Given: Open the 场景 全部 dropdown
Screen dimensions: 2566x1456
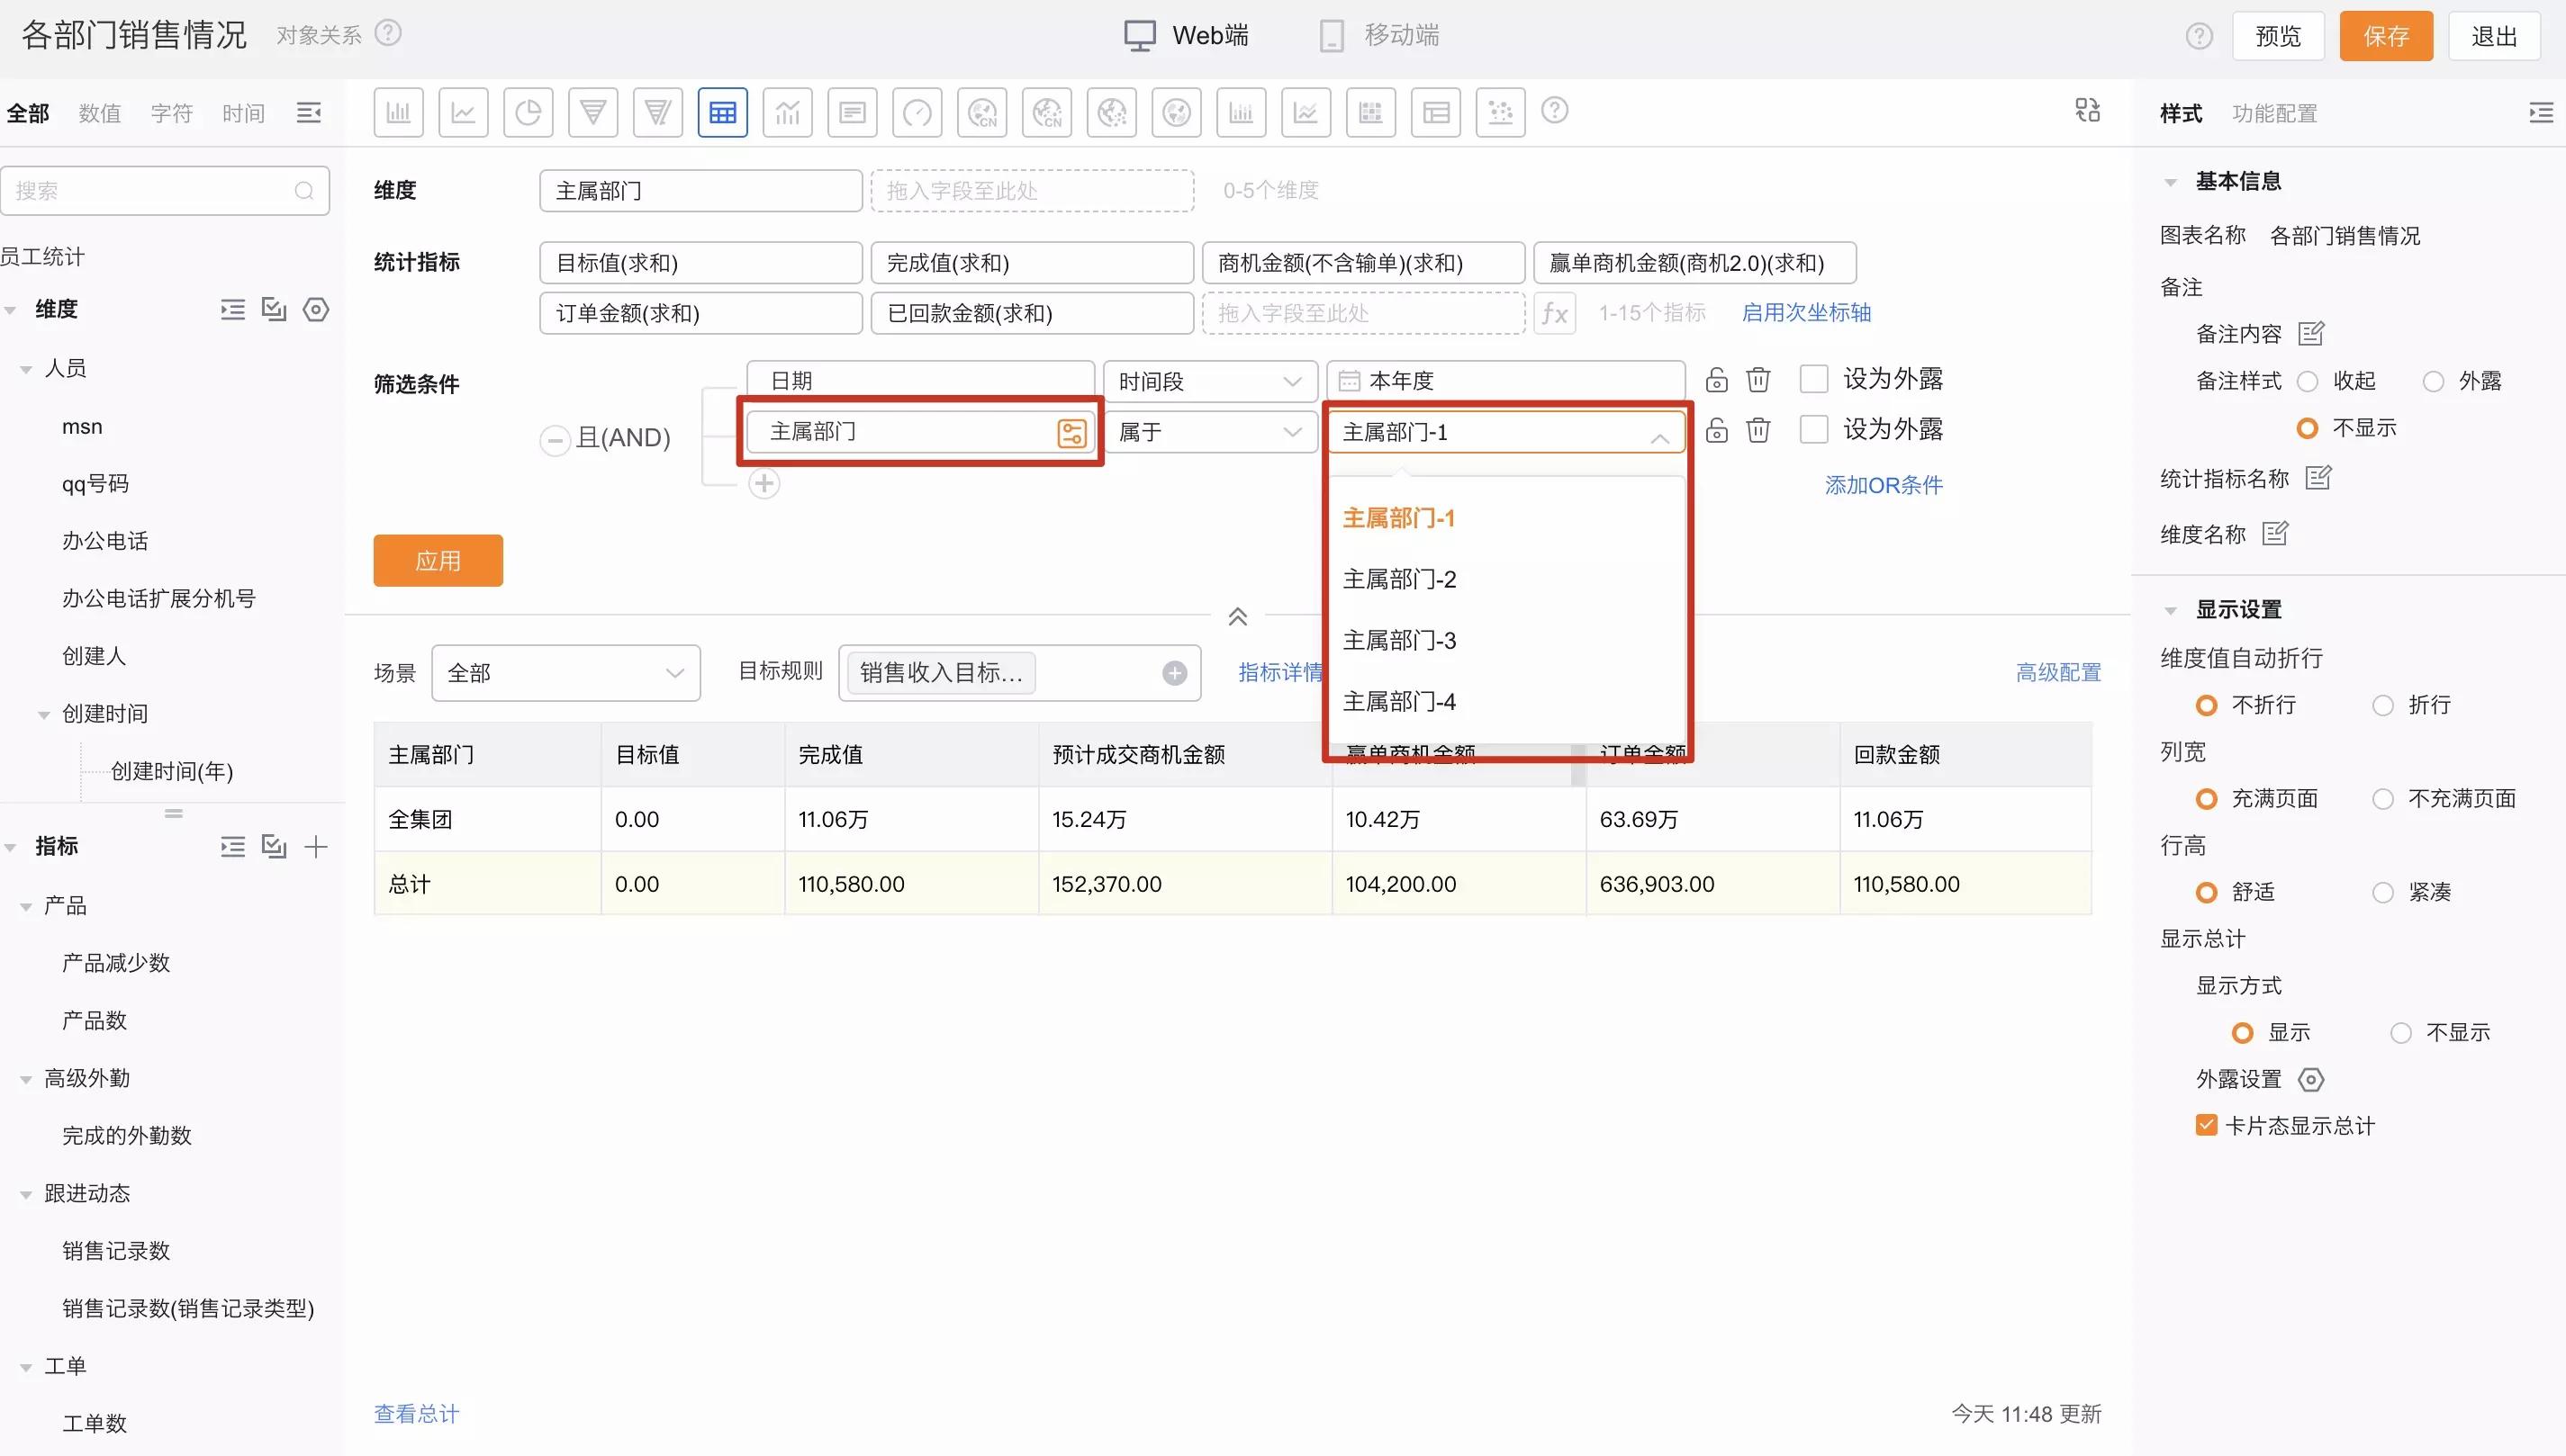Looking at the screenshot, I should (565, 673).
